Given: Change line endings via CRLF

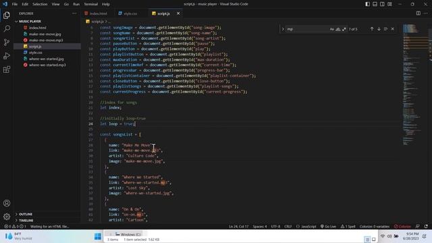Looking at the screenshot, I should [x=288, y=227].
